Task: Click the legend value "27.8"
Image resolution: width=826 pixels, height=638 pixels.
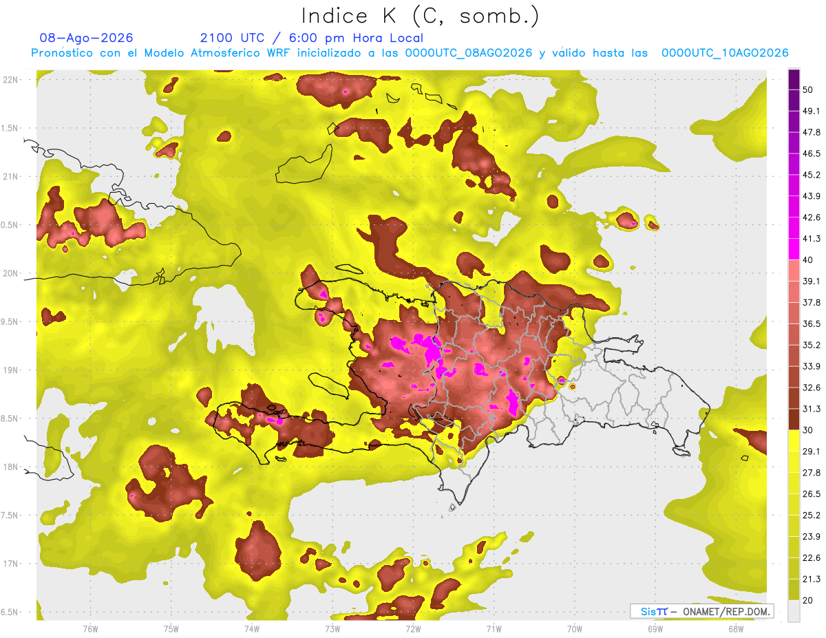Action: coord(812,473)
